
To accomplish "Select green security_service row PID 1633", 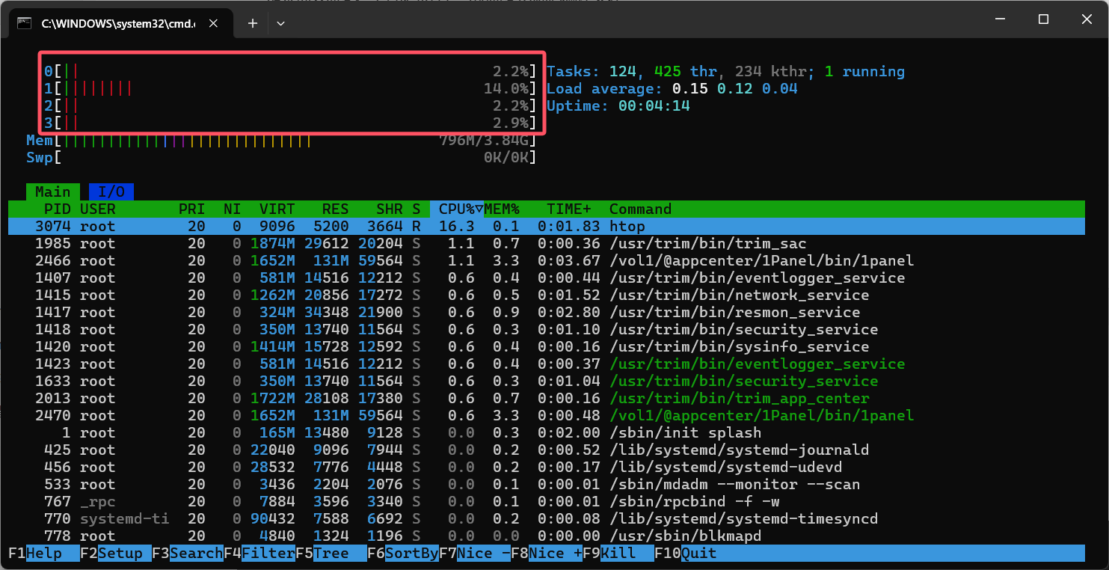I will coord(547,381).
